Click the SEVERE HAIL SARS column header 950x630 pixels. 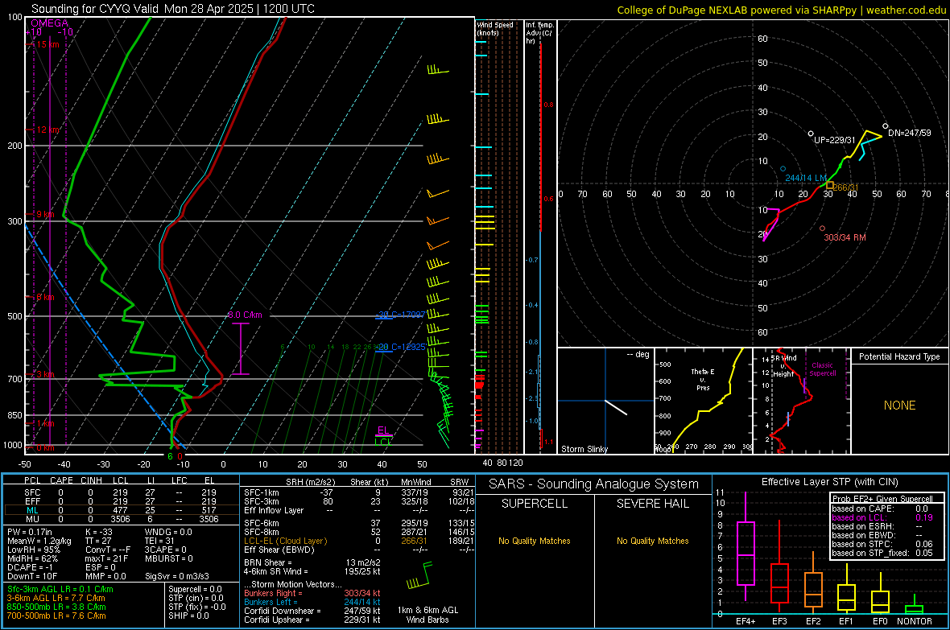[x=652, y=504]
